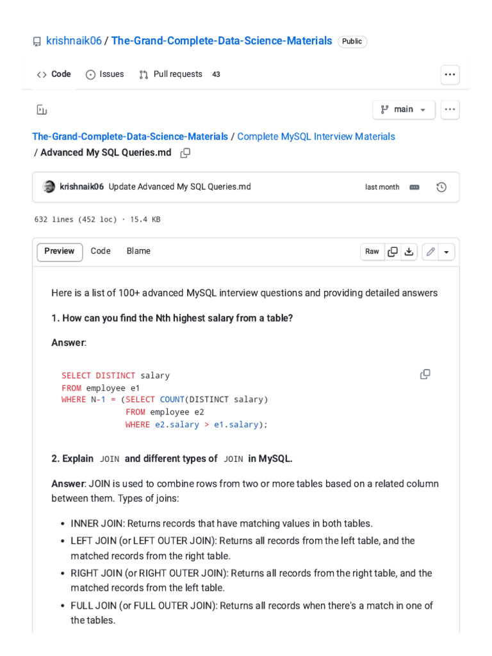The image size is (492, 656).
Task: Open the side panel file tree icon
Action: click(42, 110)
